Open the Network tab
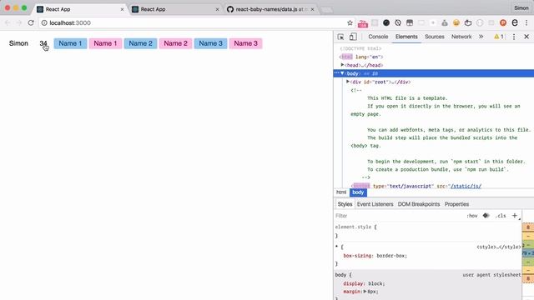This screenshot has height=300, width=534. tap(461, 37)
